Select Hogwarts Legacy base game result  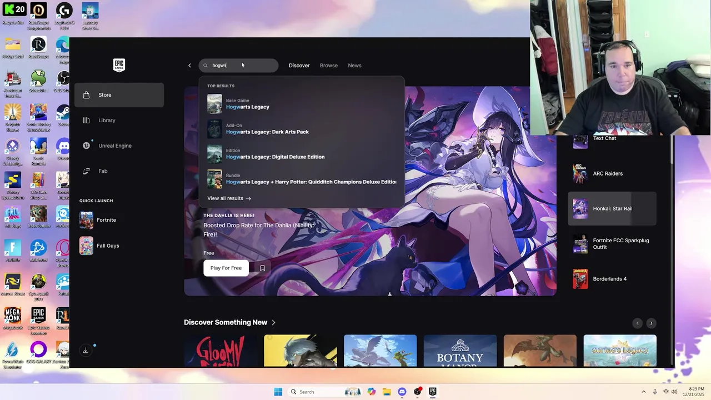302,104
